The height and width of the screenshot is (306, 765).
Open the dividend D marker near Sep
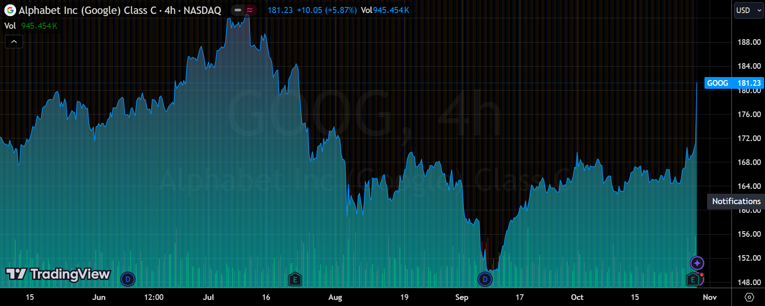click(x=485, y=279)
